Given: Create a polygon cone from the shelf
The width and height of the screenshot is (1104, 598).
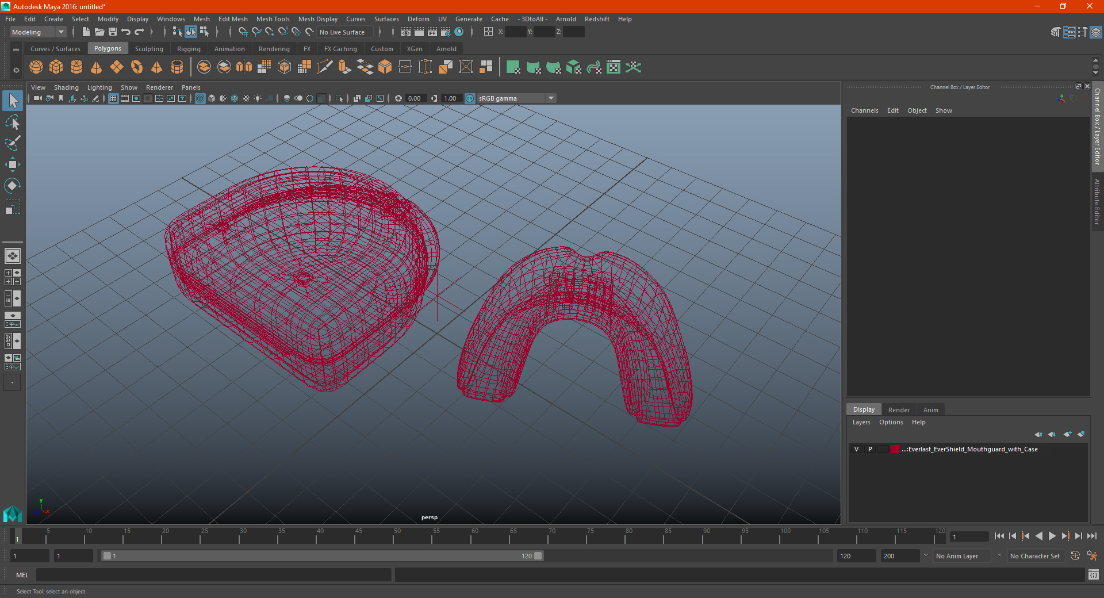Looking at the screenshot, I should click(x=97, y=67).
